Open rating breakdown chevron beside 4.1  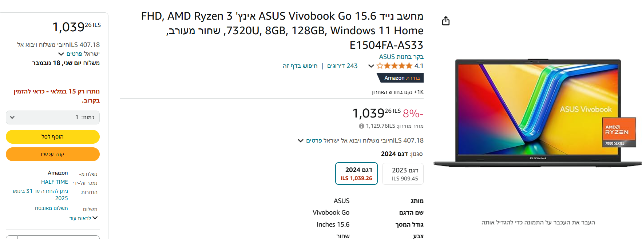click(x=371, y=66)
